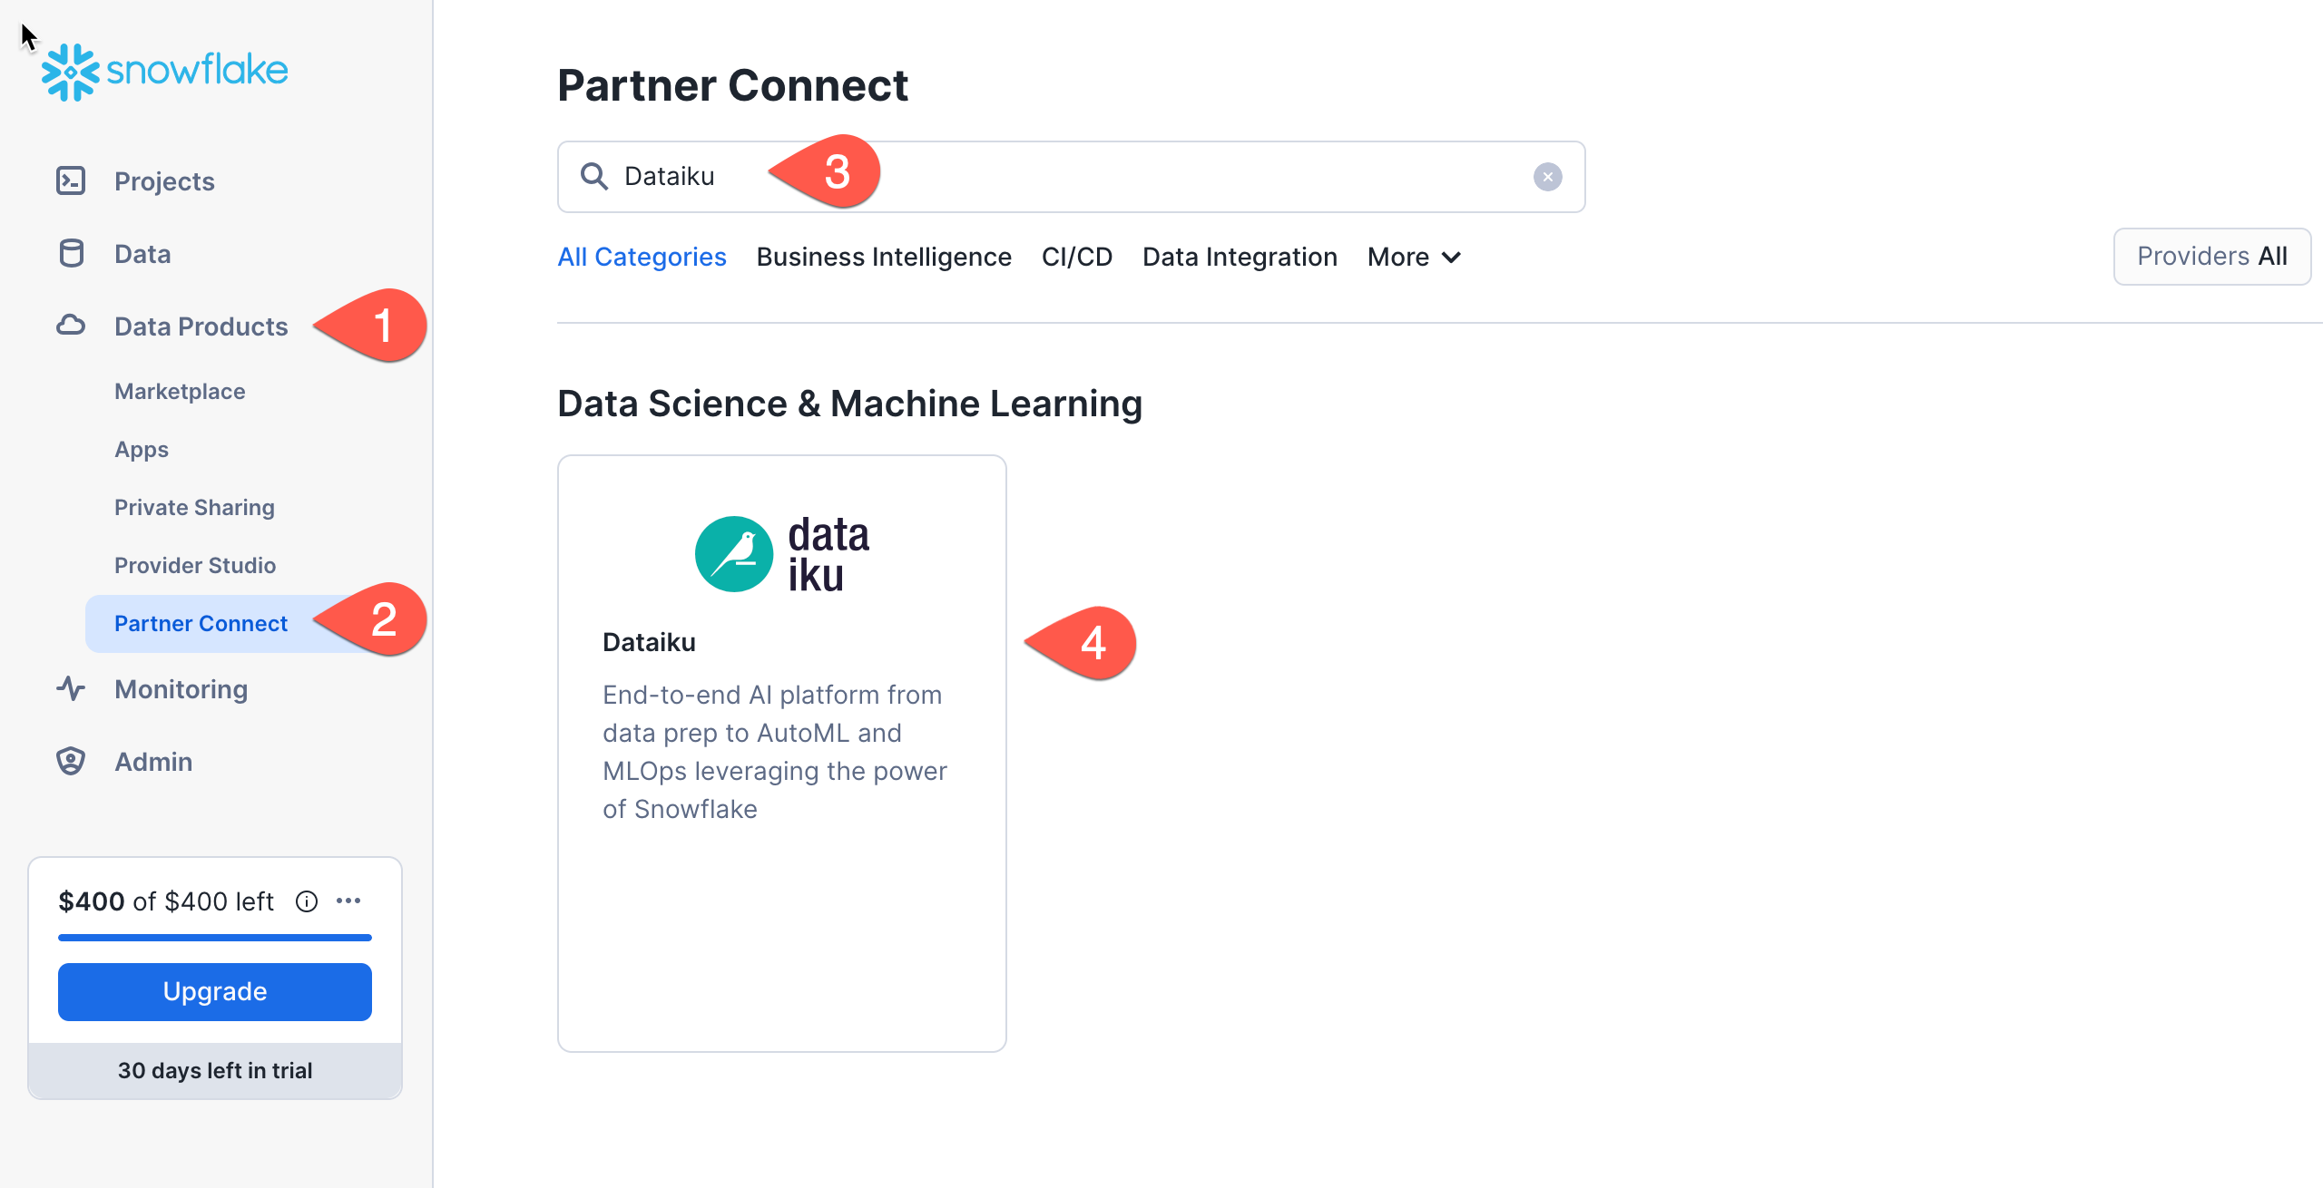
Task: Open the Providers All filter dropdown
Action: tap(2211, 257)
